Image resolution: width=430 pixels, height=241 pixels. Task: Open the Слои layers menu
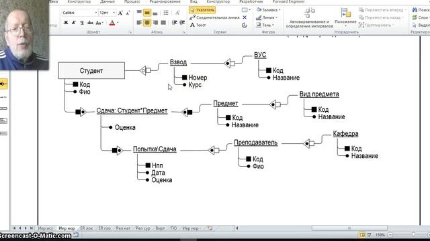coord(421,17)
